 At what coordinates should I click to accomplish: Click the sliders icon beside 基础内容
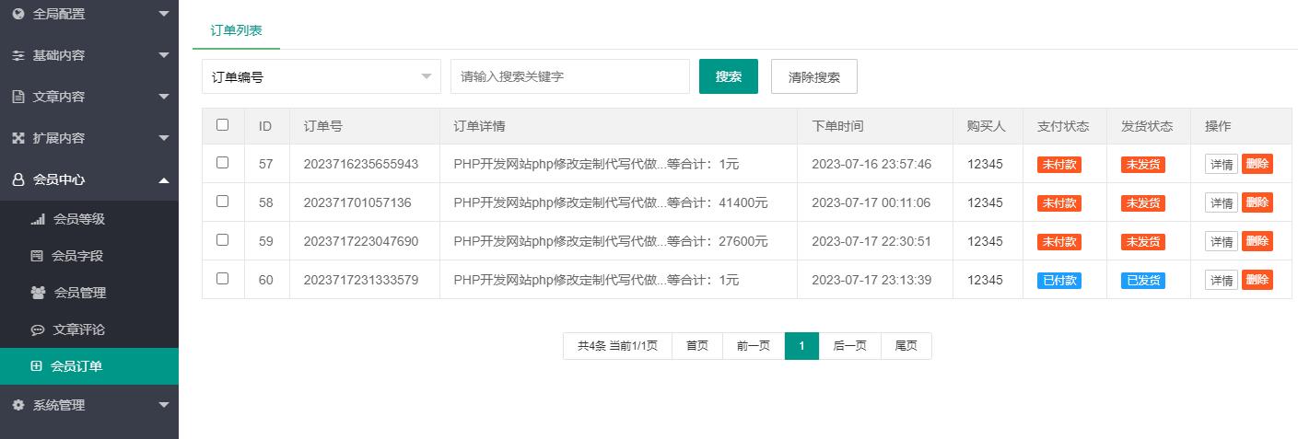(x=18, y=55)
